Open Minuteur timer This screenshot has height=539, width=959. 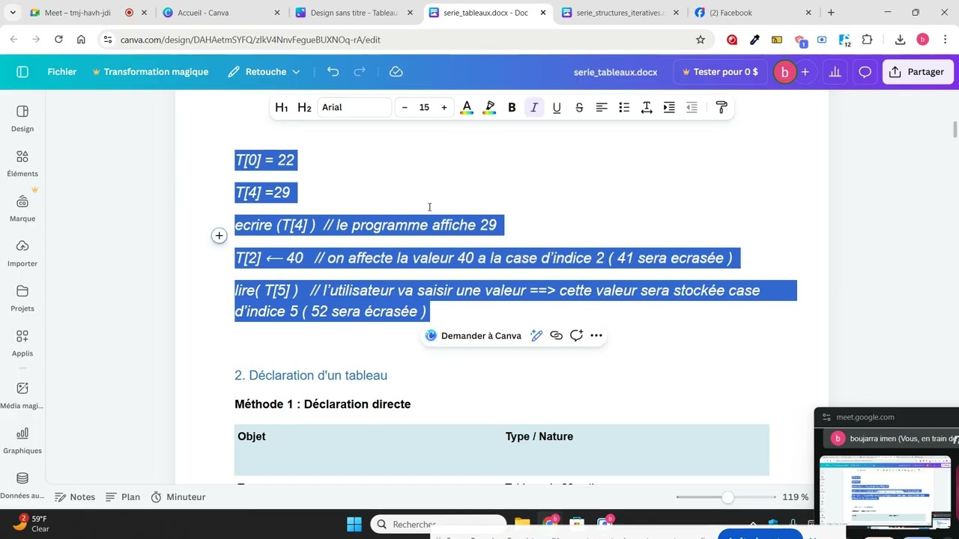pos(178,497)
